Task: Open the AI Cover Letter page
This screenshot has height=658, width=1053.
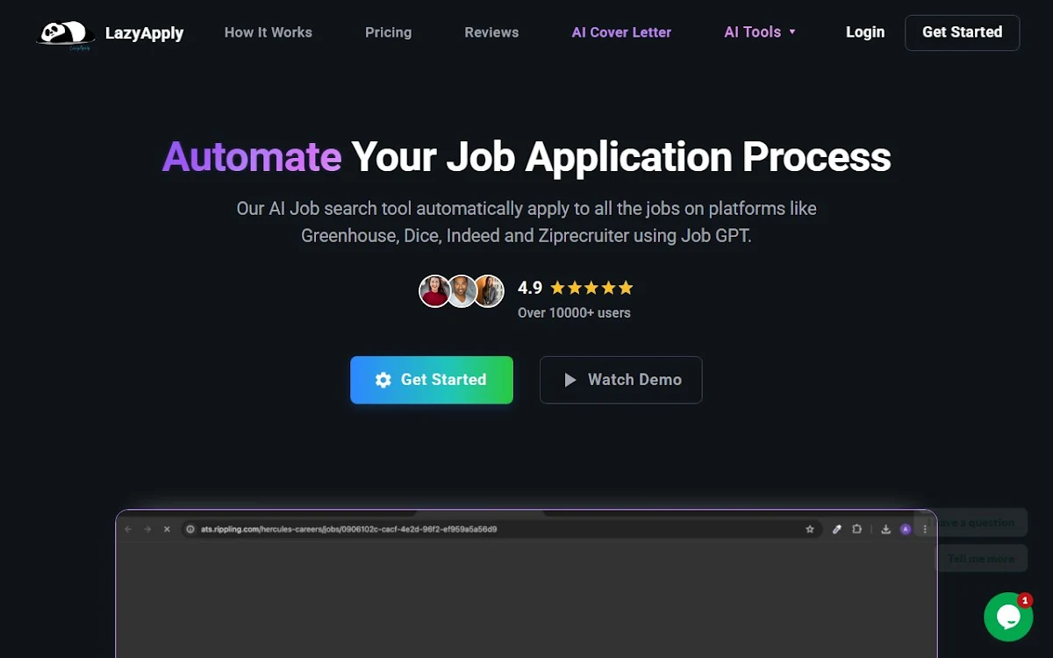Action: click(621, 32)
